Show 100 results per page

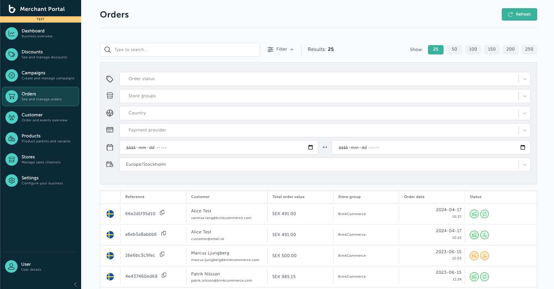[473, 49]
